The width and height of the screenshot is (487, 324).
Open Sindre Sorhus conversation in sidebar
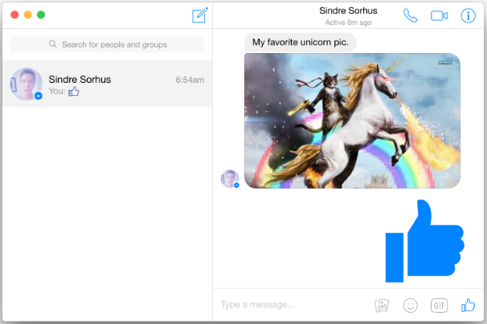click(x=107, y=84)
